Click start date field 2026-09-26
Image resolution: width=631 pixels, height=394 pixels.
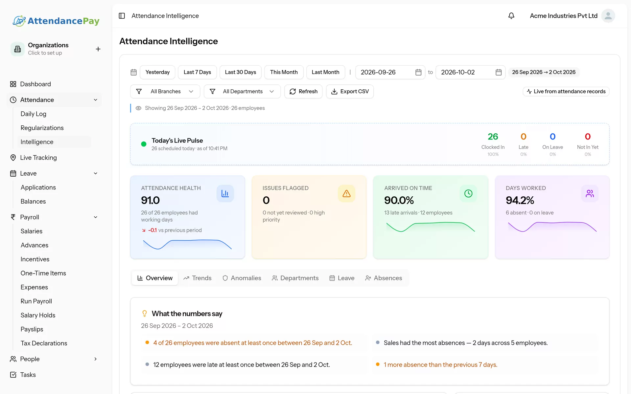(x=390, y=72)
